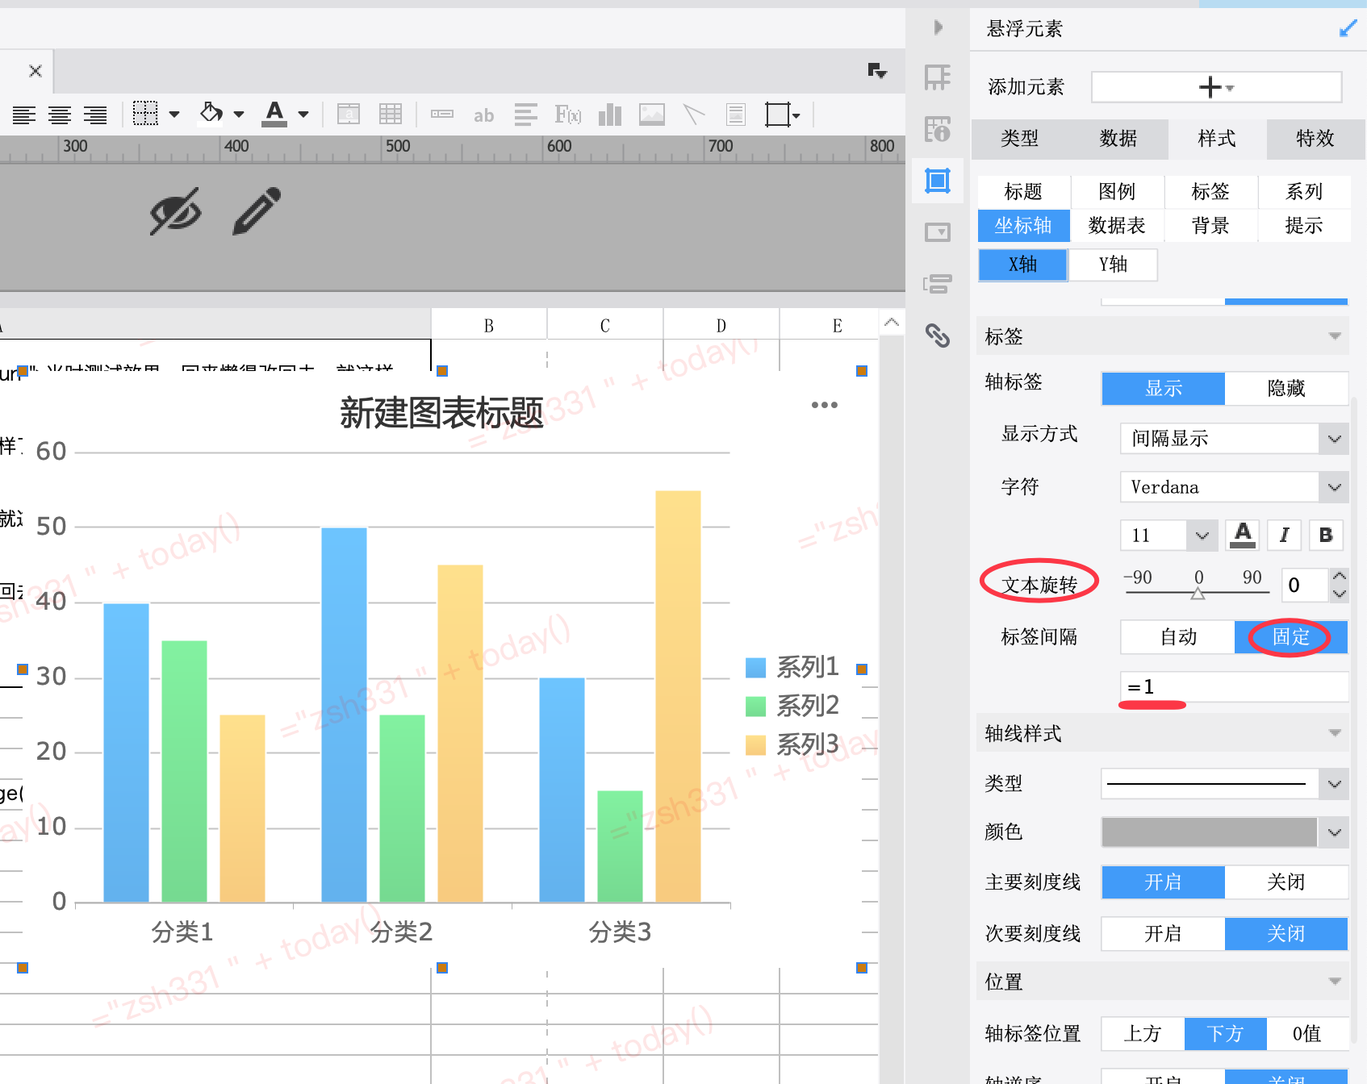Click the hyperlink sidebar icon
This screenshot has height=1084, width=1367.
938,336
